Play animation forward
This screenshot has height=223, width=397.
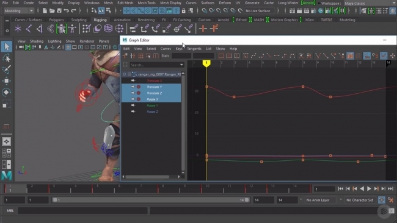click(x=369, y=188)
